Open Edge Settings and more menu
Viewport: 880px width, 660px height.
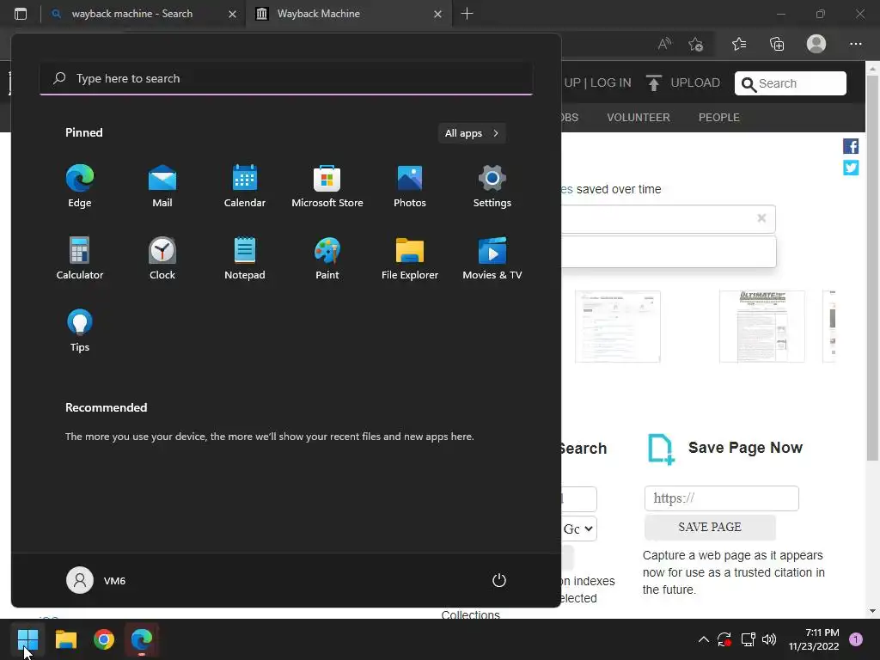click(855, 44)
